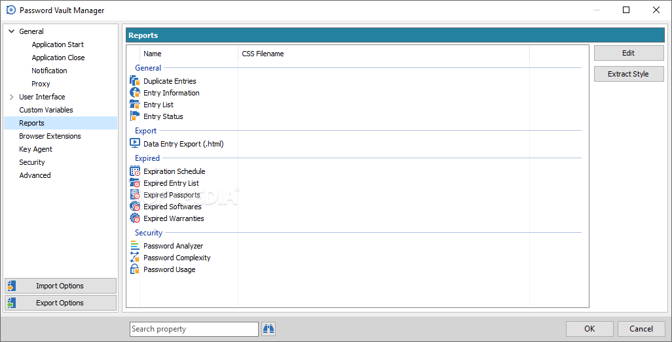The image size is (672, 342).
Task: Open the Key Agent page
Action: [35, 149]
